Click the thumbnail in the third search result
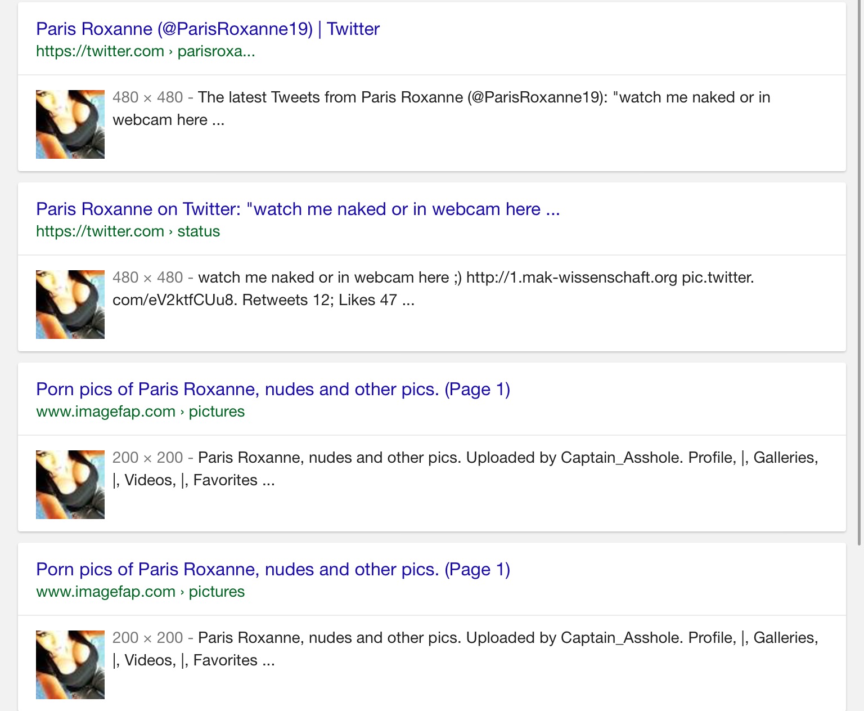Screen dimensions: 864x711 (x=70, y=485)
